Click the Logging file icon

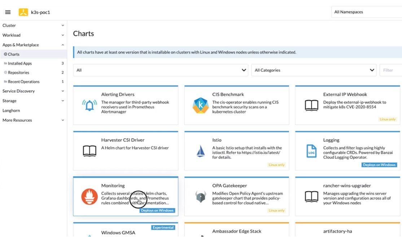point(311,151)
